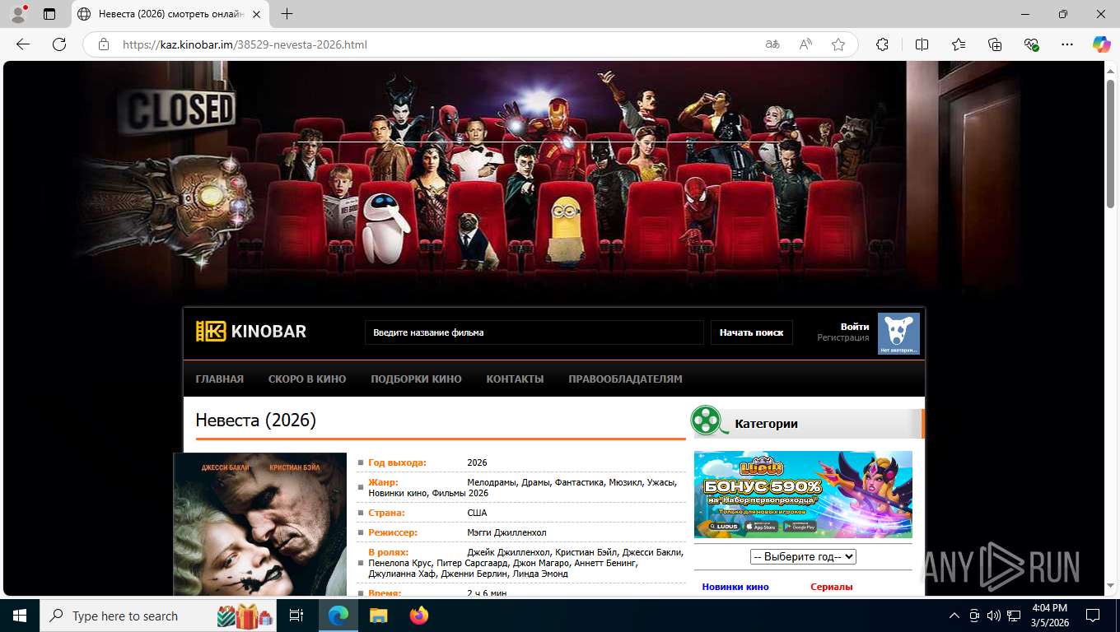This screenshot has width=1120, height=632.
Task: Open the ПРАВООБЛАДАТЕЛЯМ menu item
Action: [x=625, y=379]
